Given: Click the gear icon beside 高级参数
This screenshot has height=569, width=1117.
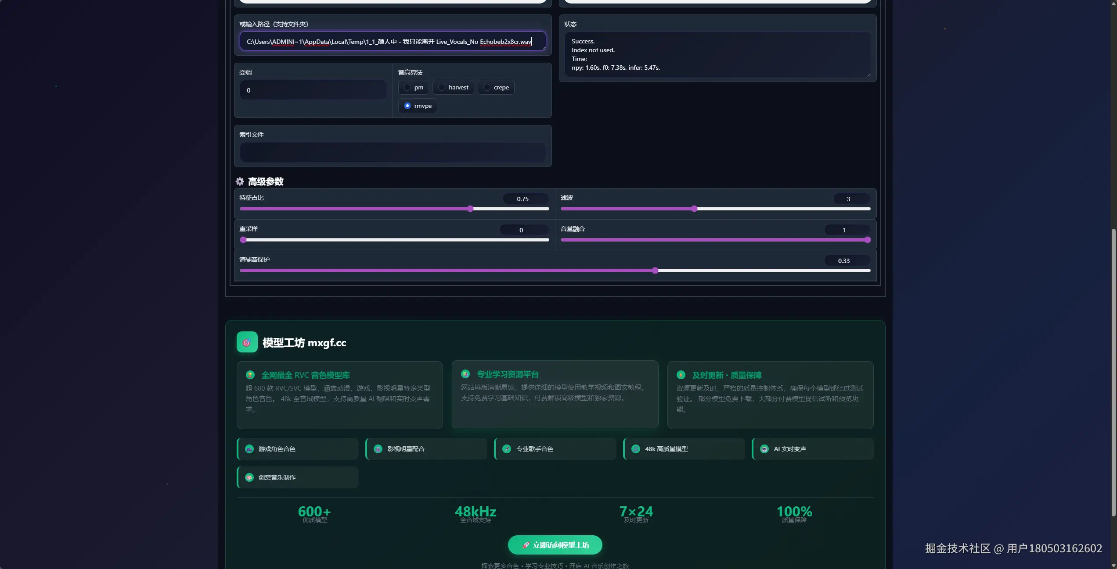Looking at the screenshot, I should [240, 181].
